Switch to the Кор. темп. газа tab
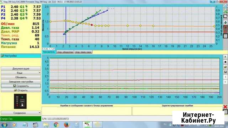 [x=83, y=52]
